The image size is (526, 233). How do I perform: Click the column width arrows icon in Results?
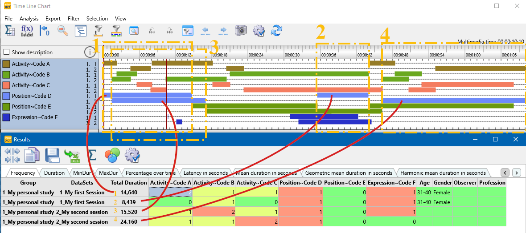(12, 155)
